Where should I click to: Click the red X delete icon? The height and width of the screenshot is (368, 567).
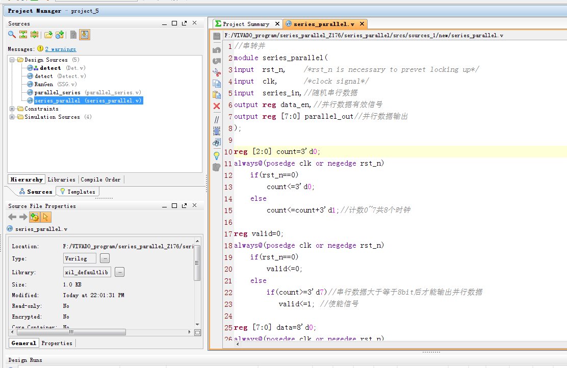point(217,106)
